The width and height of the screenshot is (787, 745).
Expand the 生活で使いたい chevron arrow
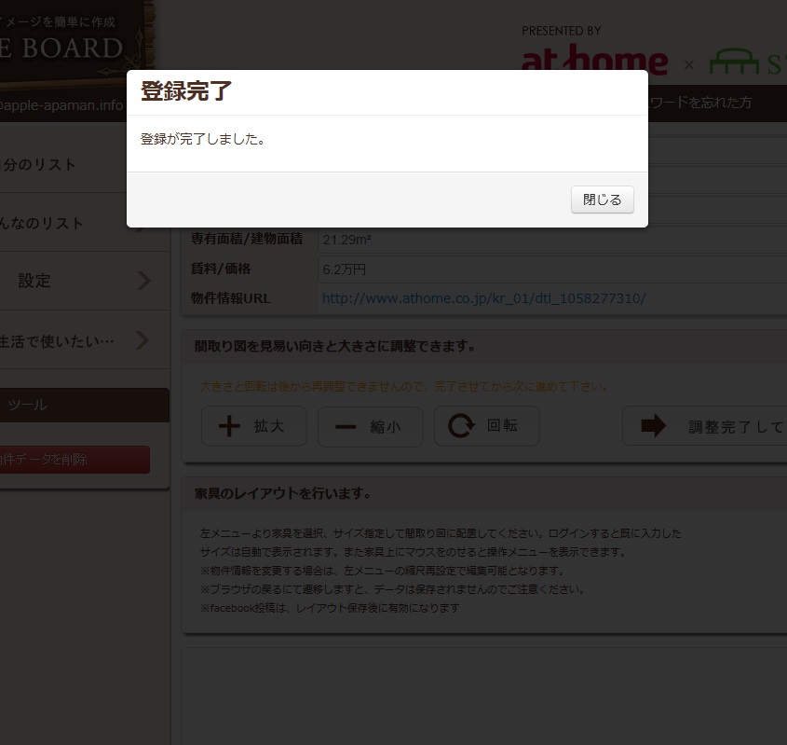click(x=142, y=340)
